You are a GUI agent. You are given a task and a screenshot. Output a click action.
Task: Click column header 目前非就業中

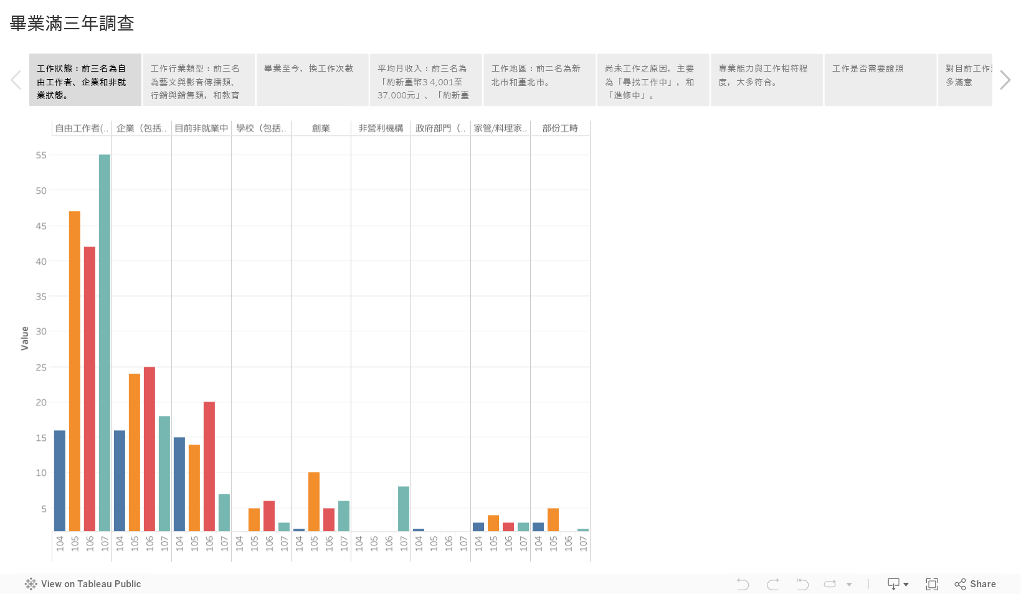(201, 128)
